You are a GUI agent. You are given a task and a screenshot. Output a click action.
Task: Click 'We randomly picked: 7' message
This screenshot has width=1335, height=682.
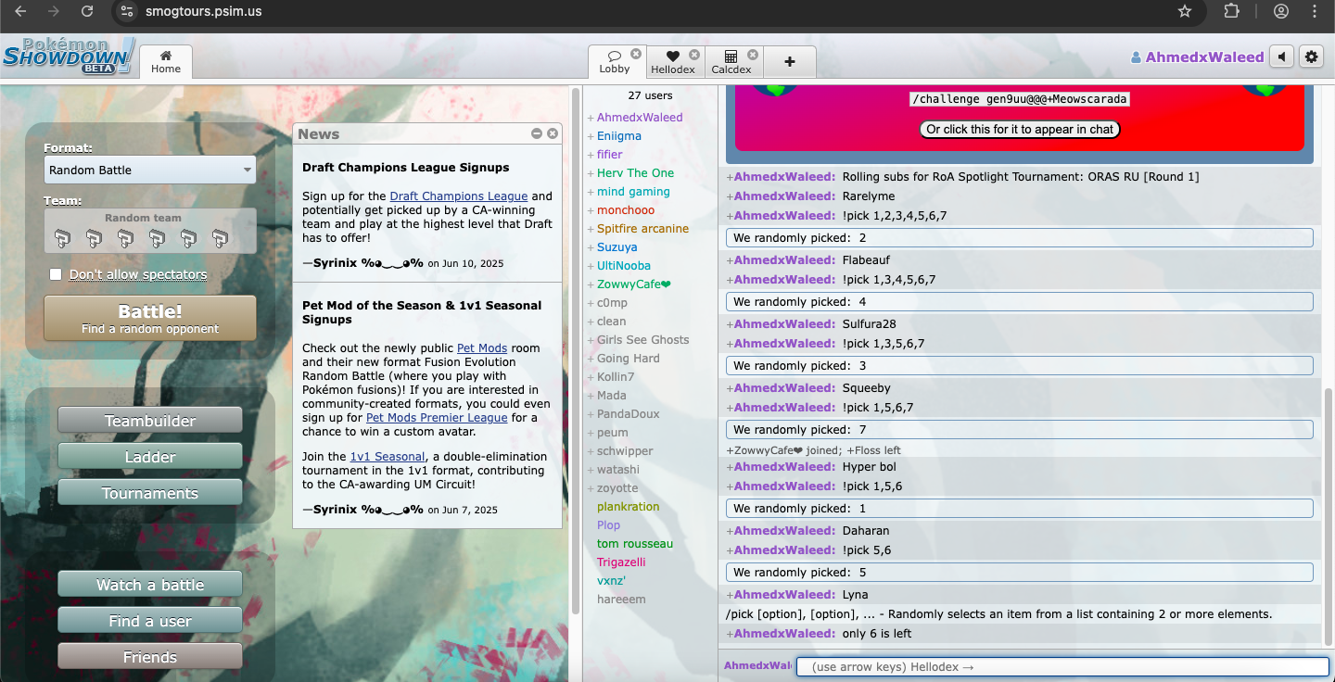pos(1020,430)
